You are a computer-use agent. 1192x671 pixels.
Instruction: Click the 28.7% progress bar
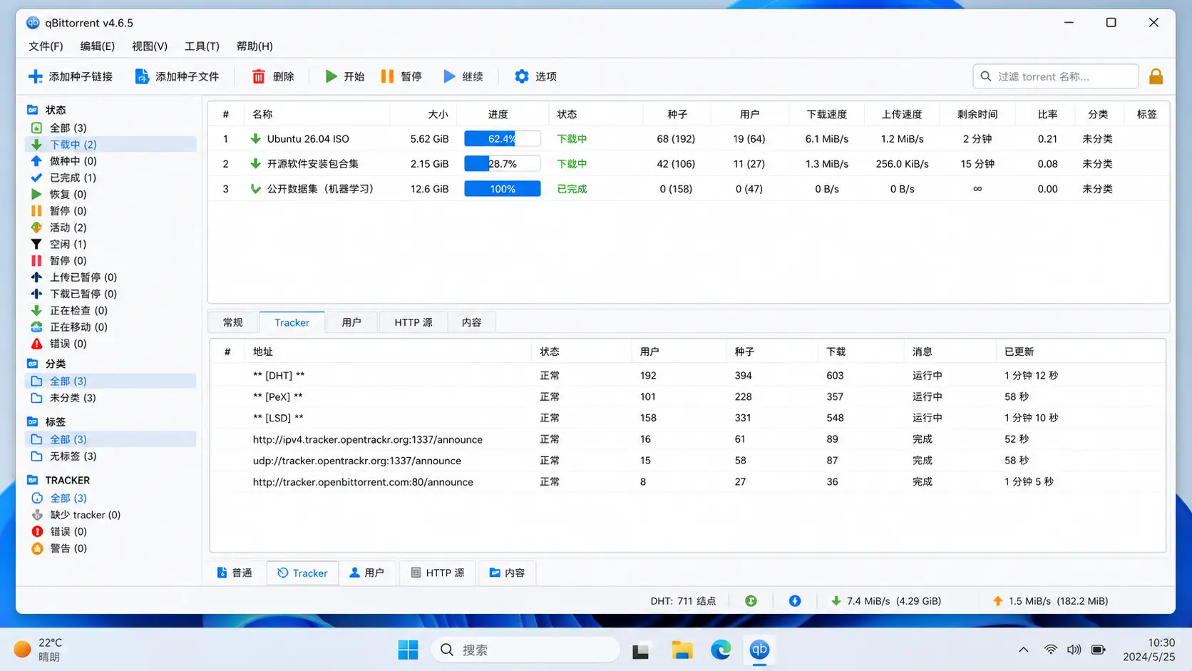tap(502, 164)
